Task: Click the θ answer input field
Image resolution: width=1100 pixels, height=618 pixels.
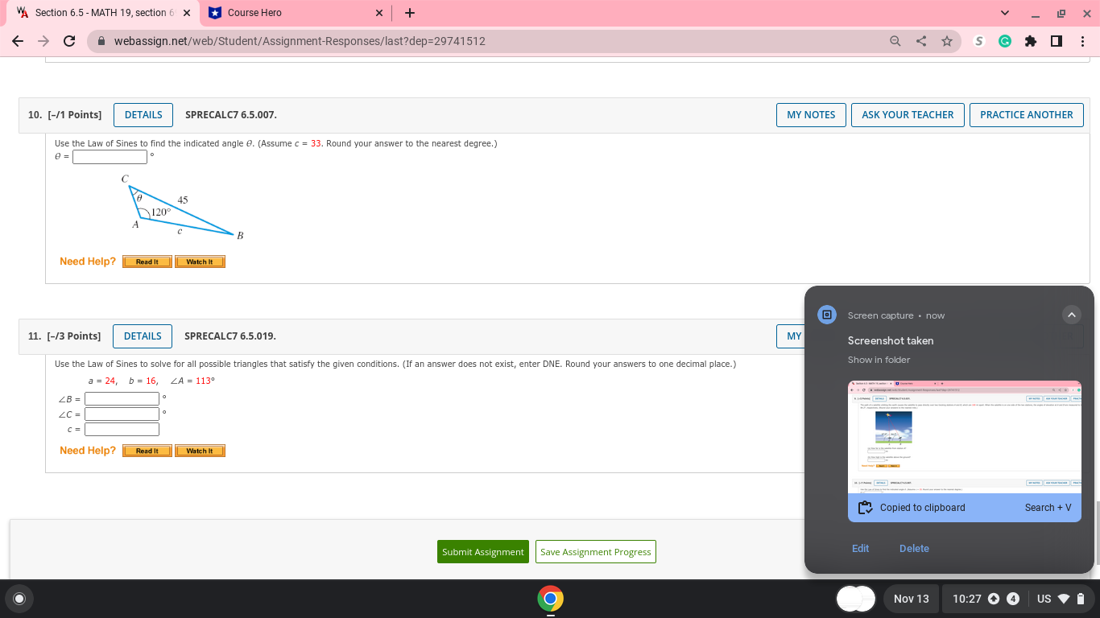Action: point(110,156)
